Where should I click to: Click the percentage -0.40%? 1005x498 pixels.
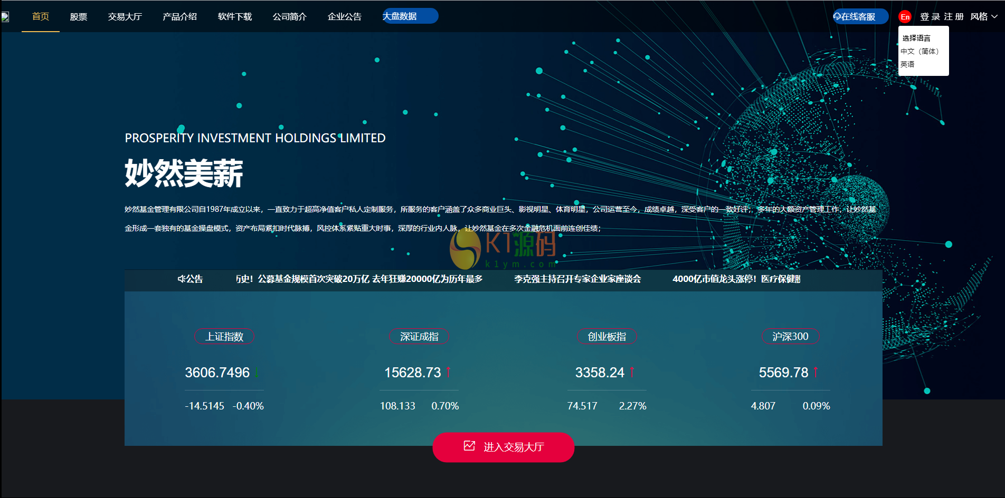click(248, 406)
